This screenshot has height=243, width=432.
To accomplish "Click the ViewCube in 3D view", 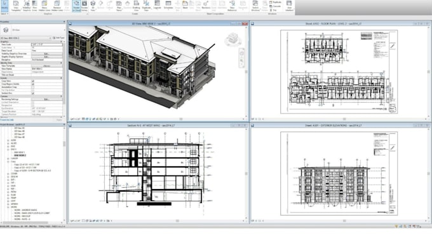I will 233,39.
